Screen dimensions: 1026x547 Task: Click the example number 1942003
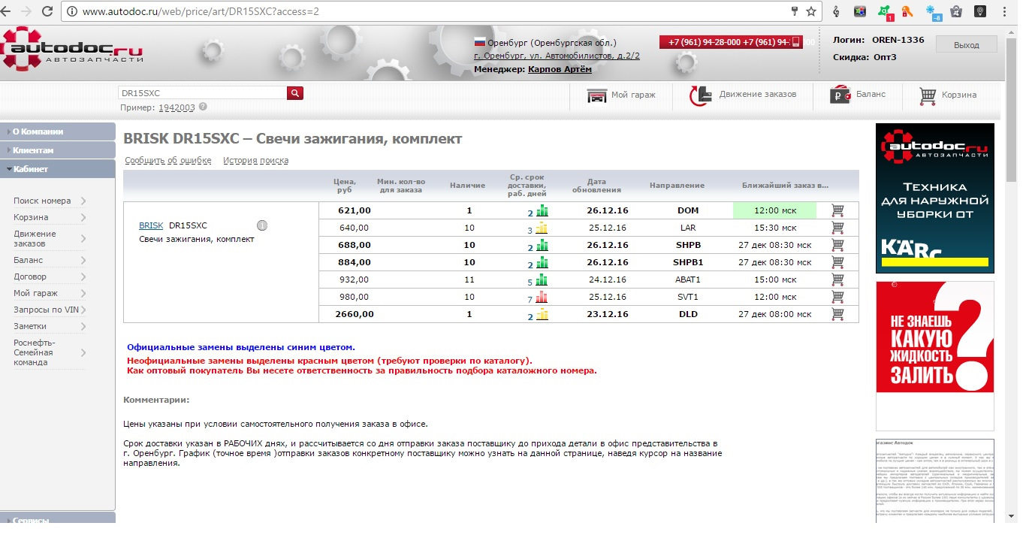177,107
